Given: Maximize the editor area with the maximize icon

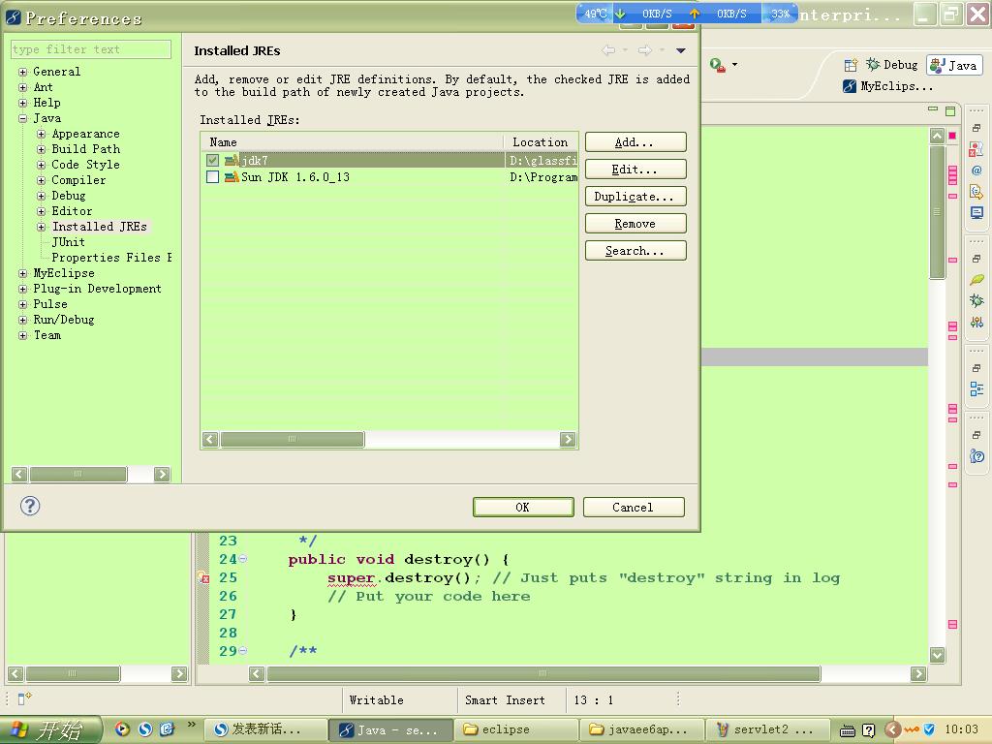Looking at the screenshot, I should pos(949,110).
